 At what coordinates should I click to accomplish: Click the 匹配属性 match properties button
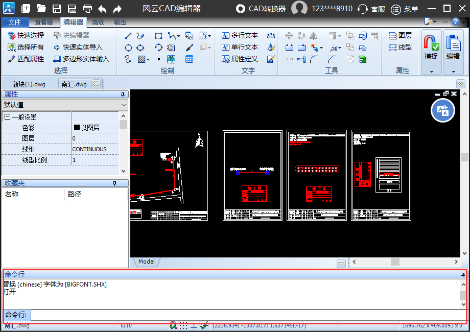tap(26, 59)
